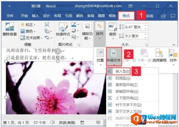
Task: Click the share icon in the ribbon
Action: click(x=163, y=16)
